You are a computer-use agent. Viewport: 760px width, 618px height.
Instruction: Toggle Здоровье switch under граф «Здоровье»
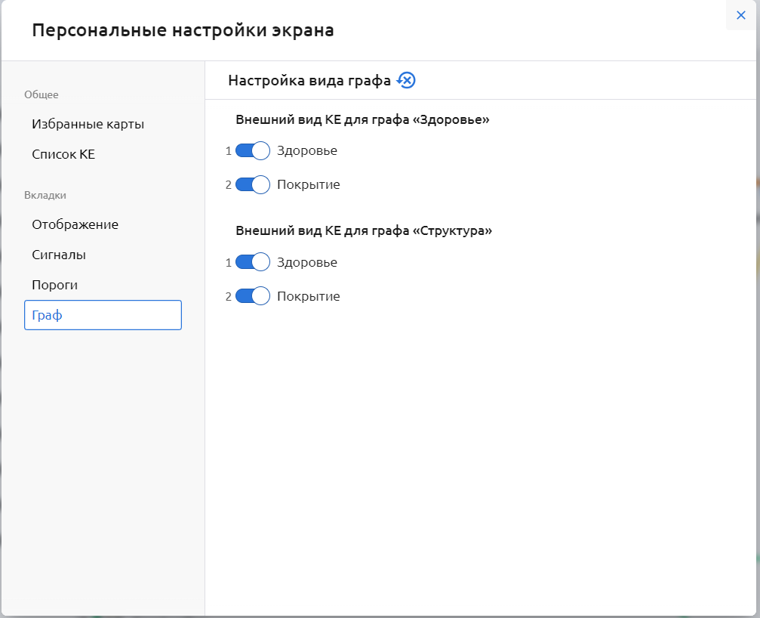click(252, 151)
